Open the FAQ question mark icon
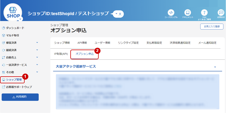This screenshot has height=113, width=226. 204,13
